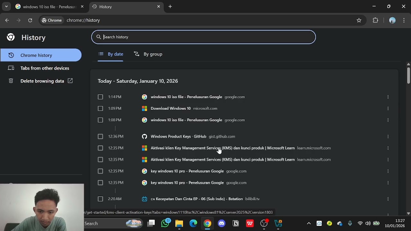The width and height of the screenshot is (411, 231).
Task: Open volume speaker tray icon
Action: click(368, 223)
